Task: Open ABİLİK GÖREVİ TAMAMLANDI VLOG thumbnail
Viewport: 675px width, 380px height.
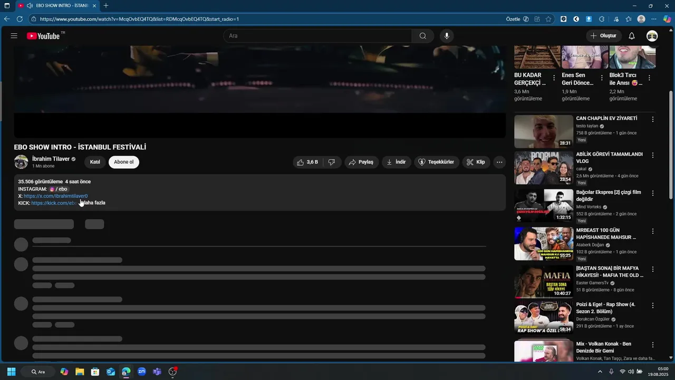Action: (543, 167)
